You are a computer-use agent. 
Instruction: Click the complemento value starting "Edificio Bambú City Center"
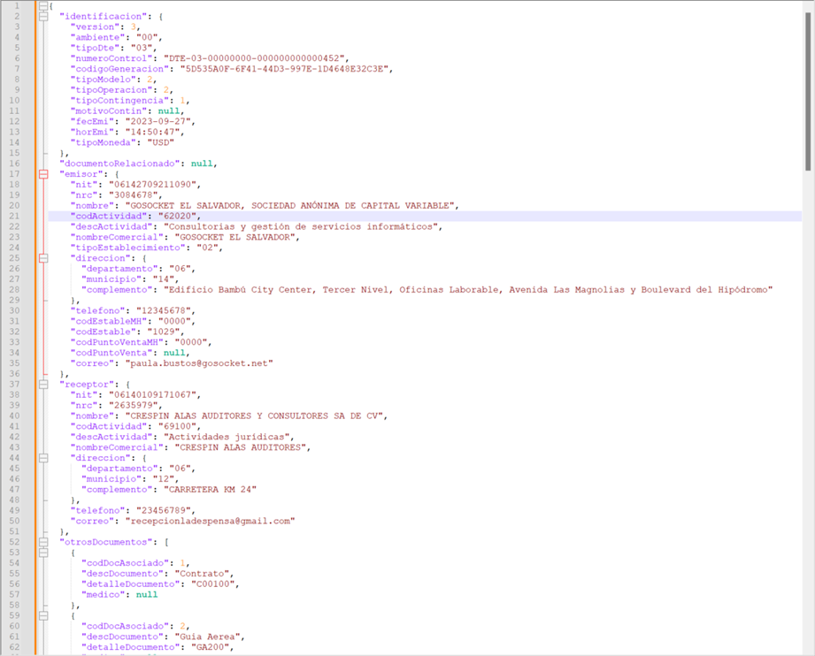coord(468,290)
